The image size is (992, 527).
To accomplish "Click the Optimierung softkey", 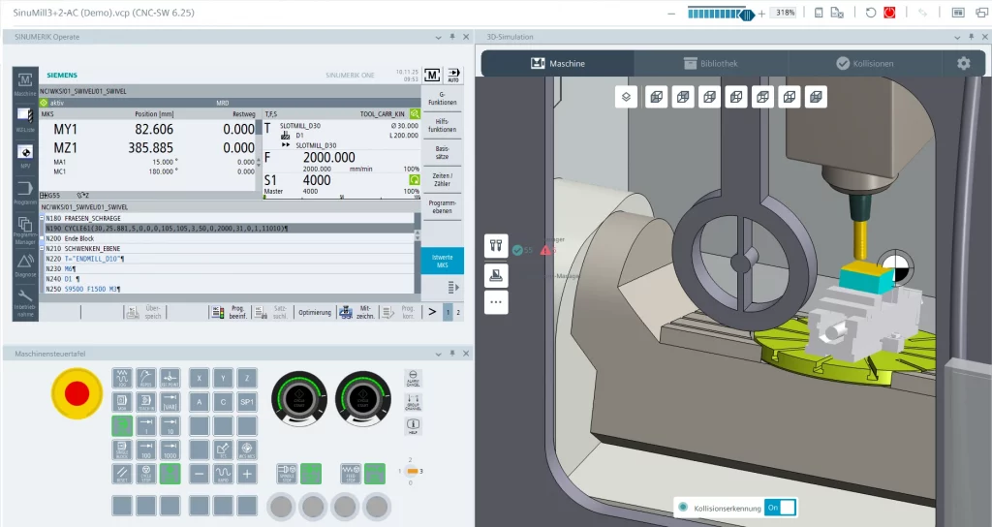I will 315,312.
